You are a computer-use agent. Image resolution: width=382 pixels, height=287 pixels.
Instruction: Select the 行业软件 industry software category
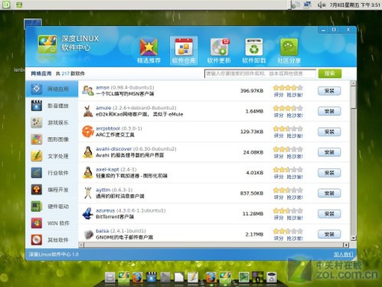click(x=52, y=173)
